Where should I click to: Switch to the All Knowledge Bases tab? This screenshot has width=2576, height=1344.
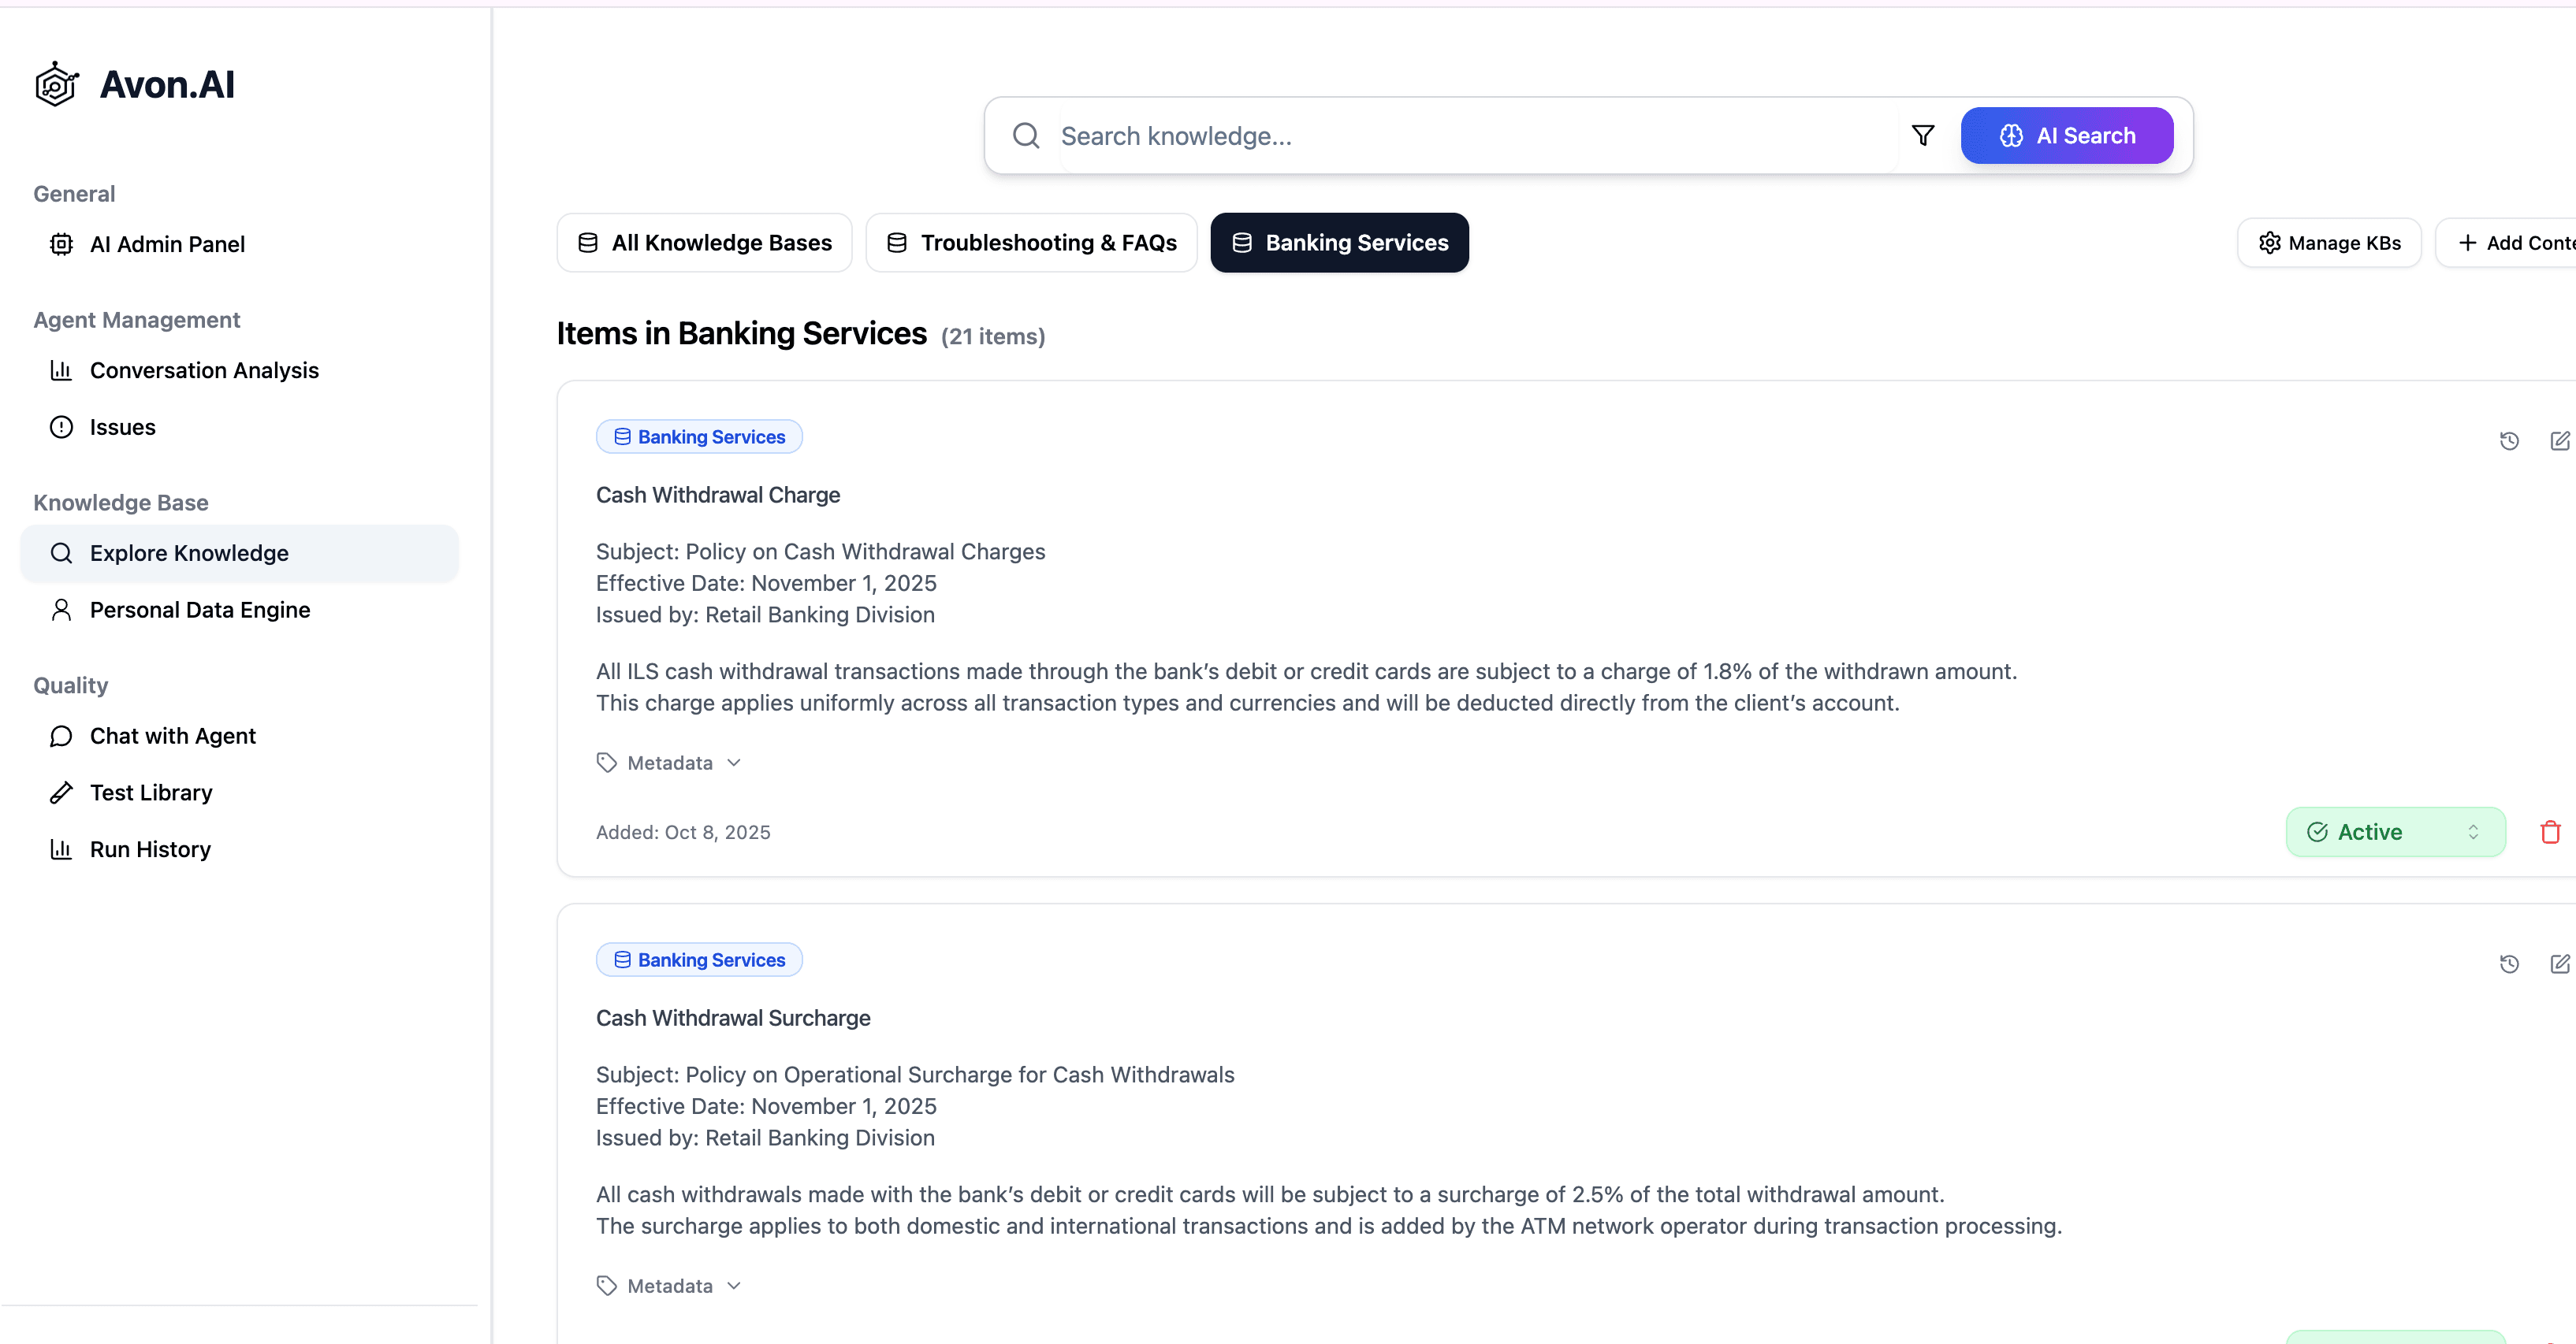click(704, 243)
